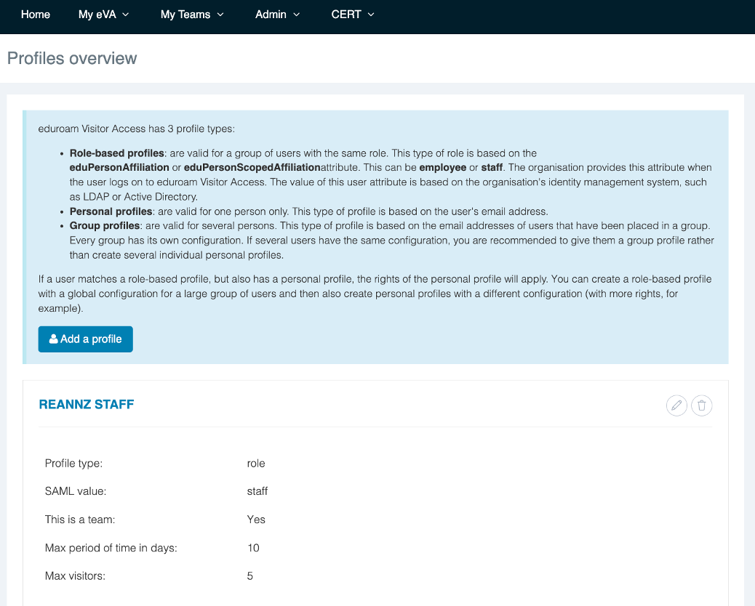The height and width of the screenshot is (606, 755).
Task: Expand the CERT menu
Action: click(x=353, y=15)
